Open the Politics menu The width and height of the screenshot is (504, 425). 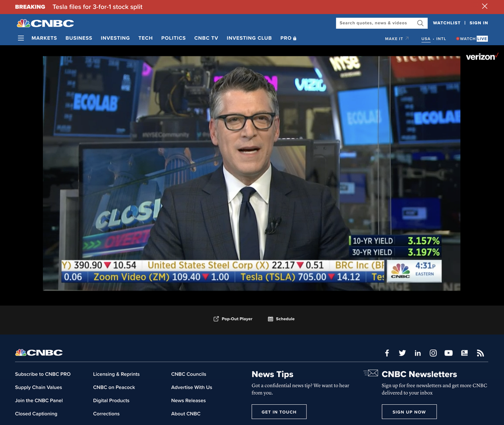point(173,38)
